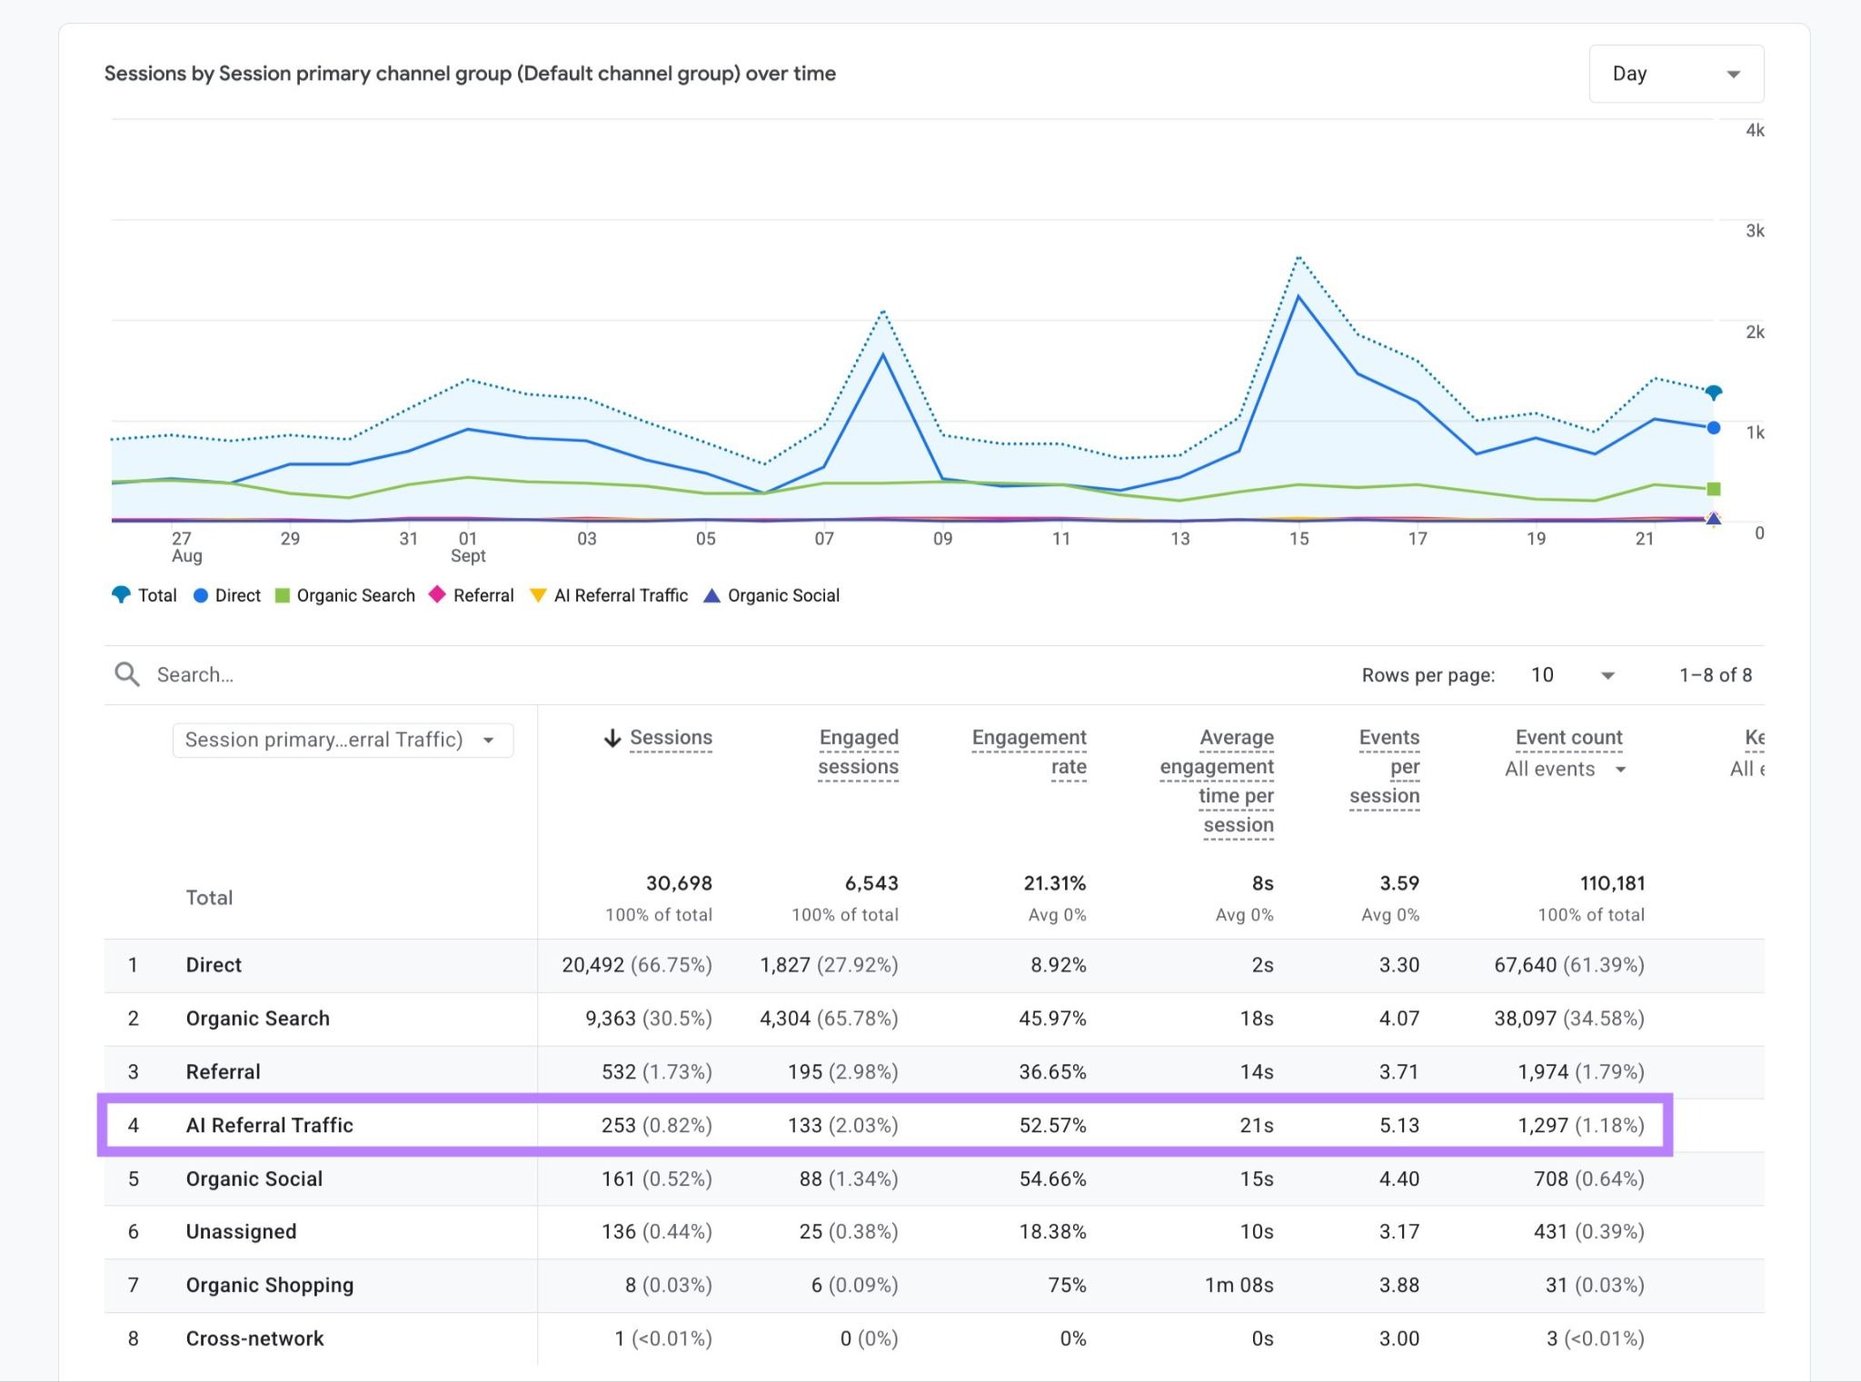Open the Rows per page dropdown
Screen dimensions: 1861x1382
[1572, 675]
